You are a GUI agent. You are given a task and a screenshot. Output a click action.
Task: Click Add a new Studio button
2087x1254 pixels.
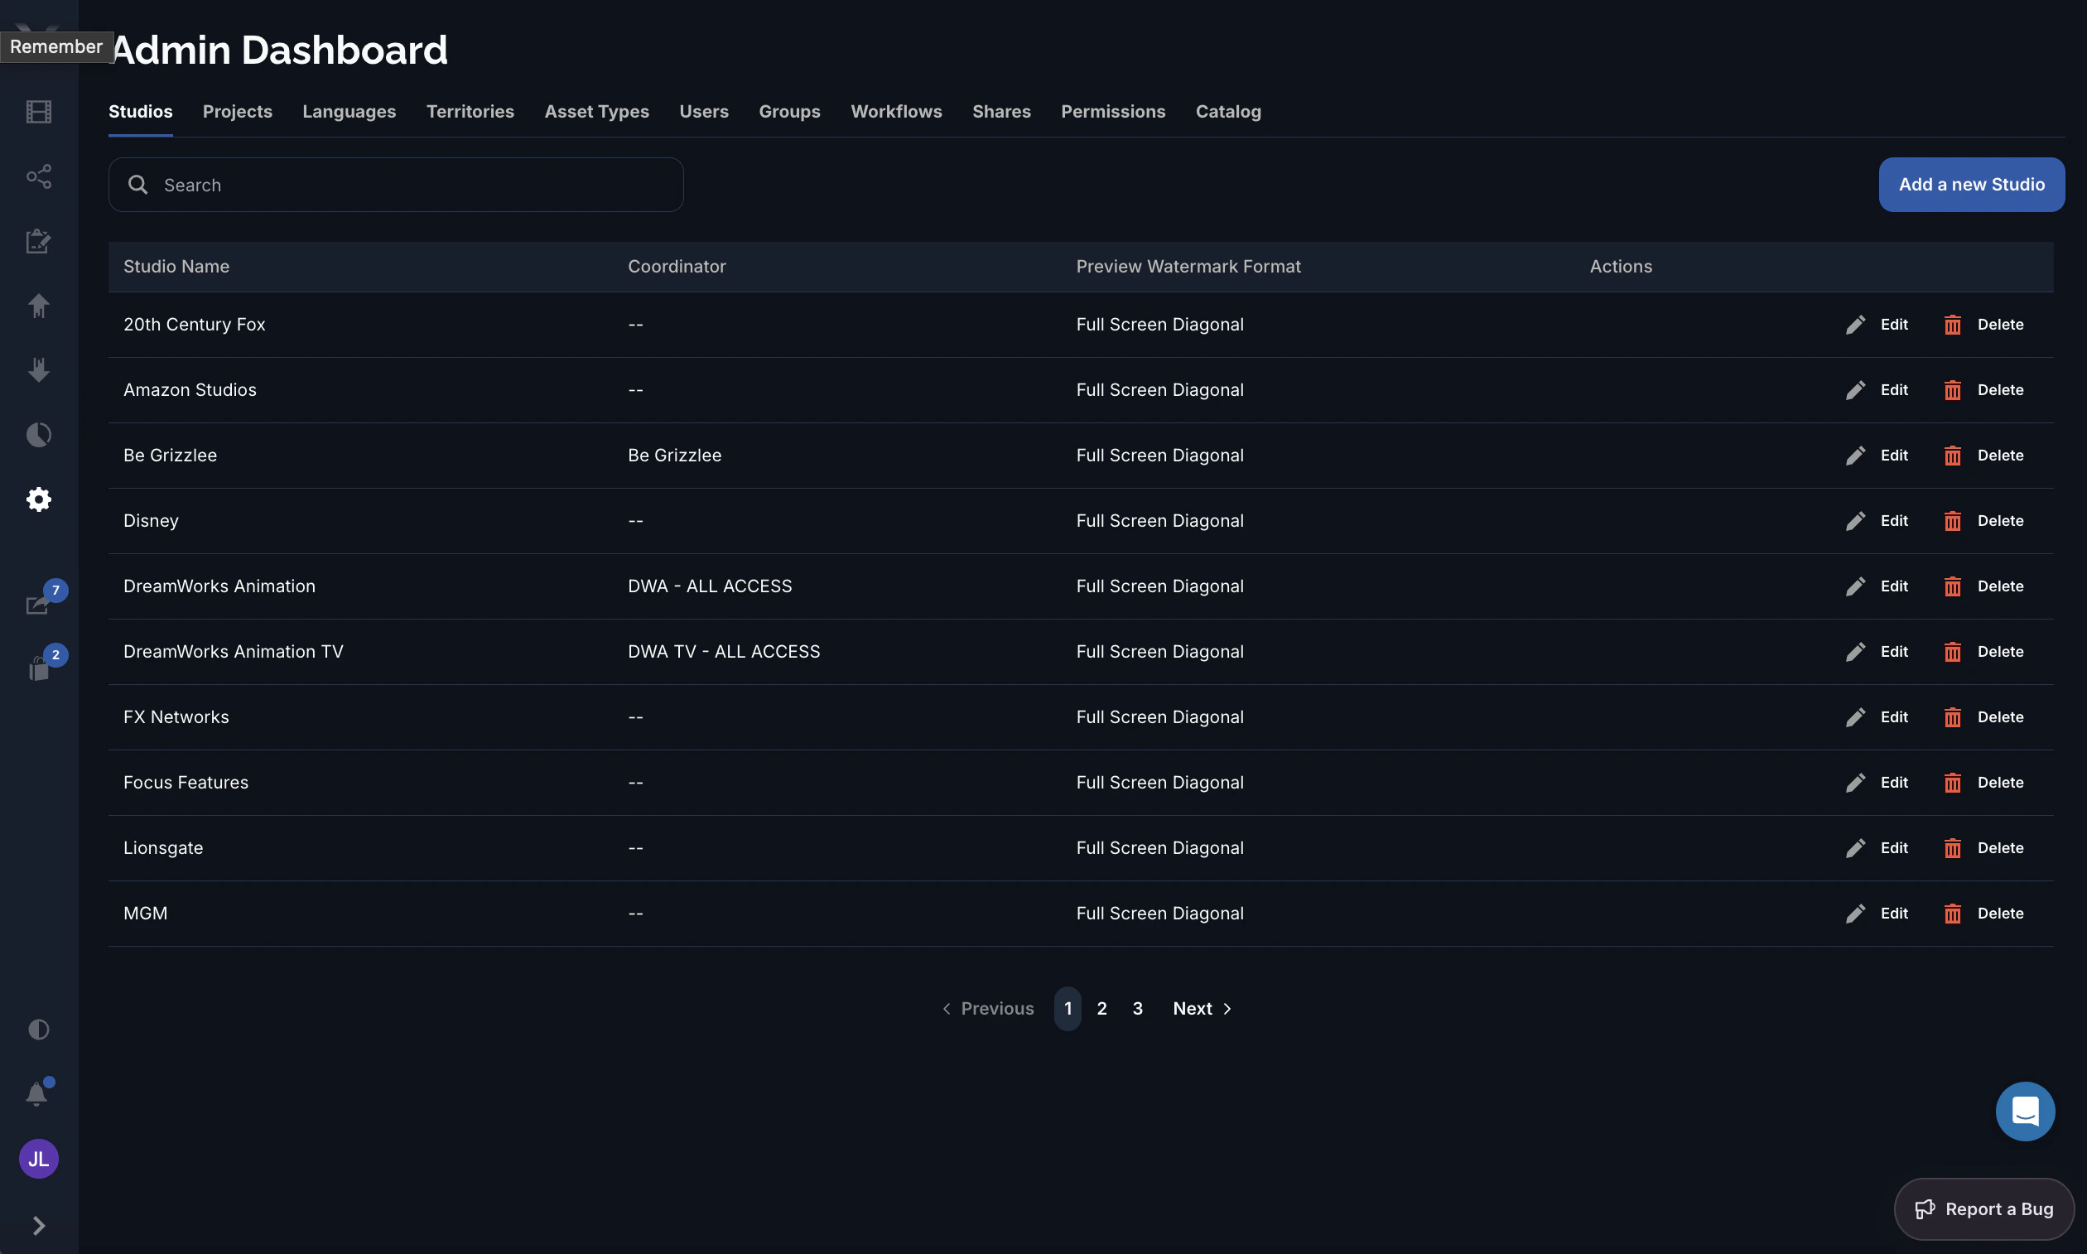click(1971, 184)
